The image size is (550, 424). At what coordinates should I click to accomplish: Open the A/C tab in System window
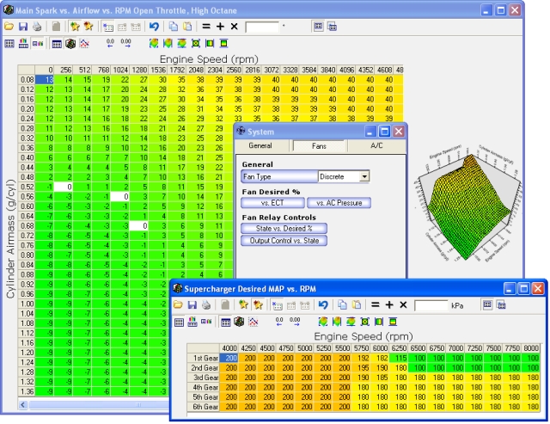point(376,145)
